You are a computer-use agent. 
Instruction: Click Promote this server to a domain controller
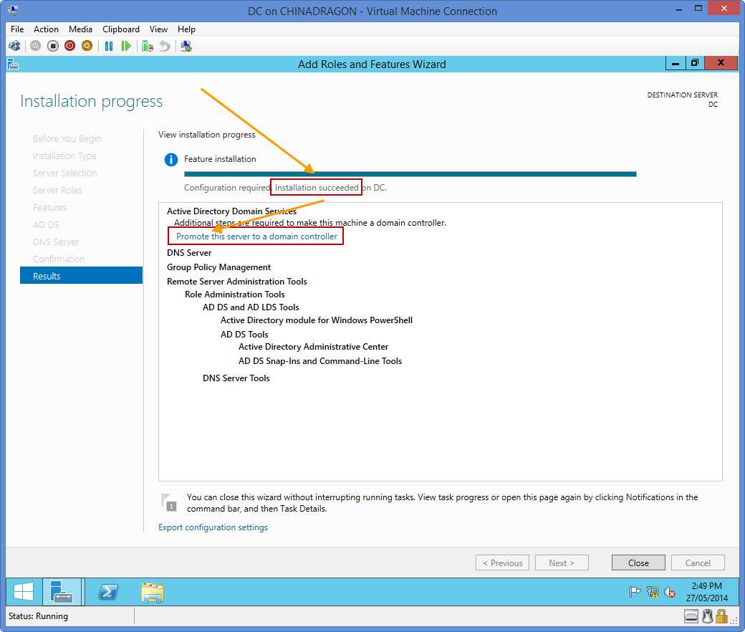click(256, 236)
